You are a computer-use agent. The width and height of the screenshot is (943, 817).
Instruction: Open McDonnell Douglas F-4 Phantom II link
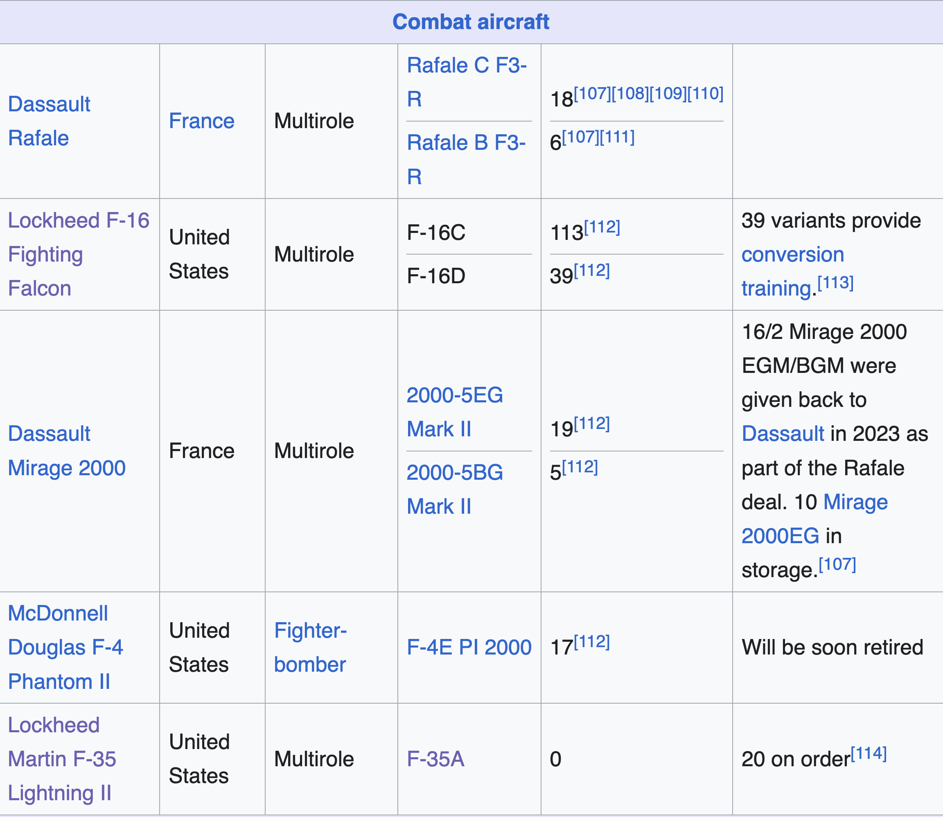[65, 648]
